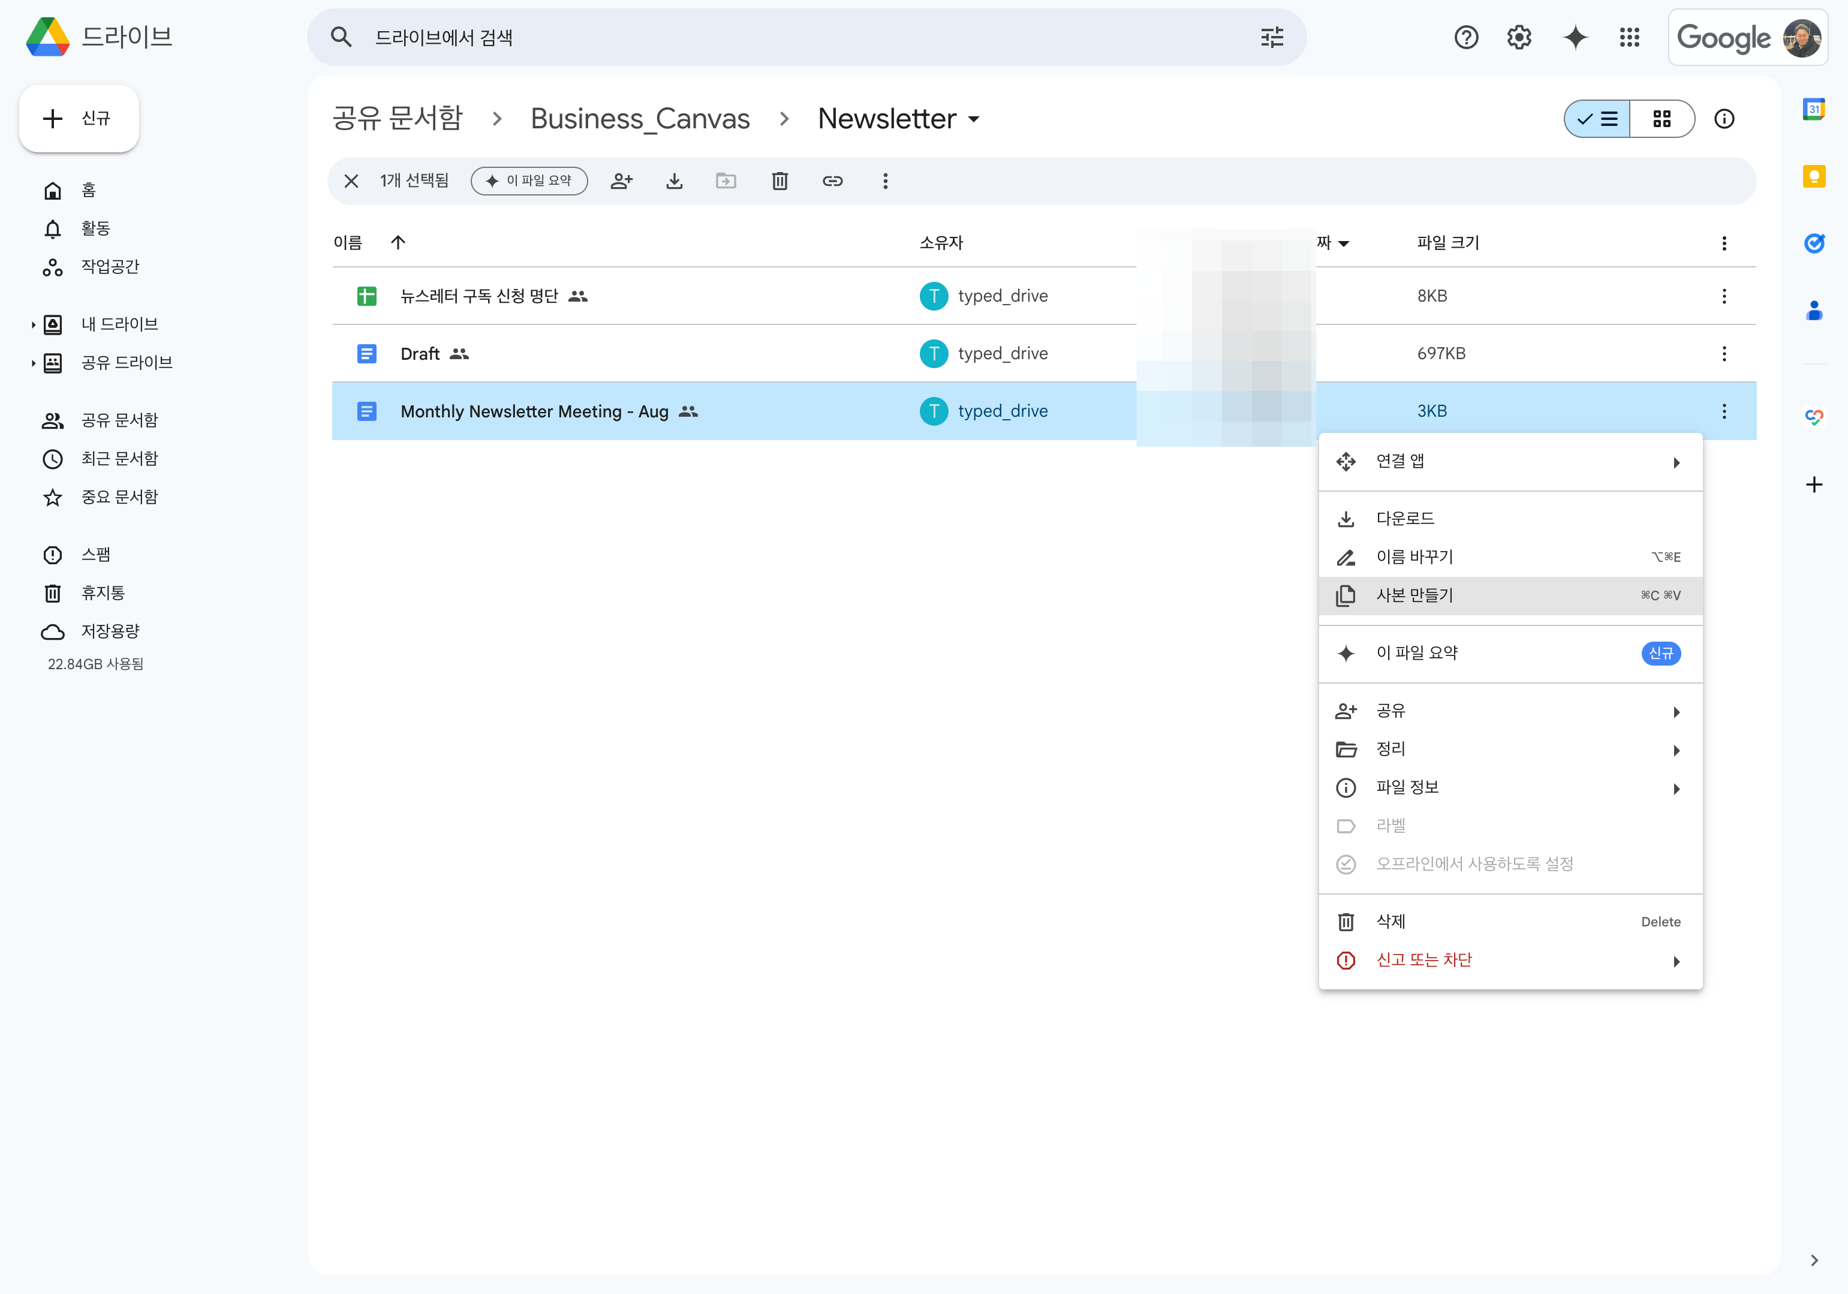Screen dimensions: 1848x1294
Task: Launch the Gemini sparkle icon
Action: coord(1575,37)
